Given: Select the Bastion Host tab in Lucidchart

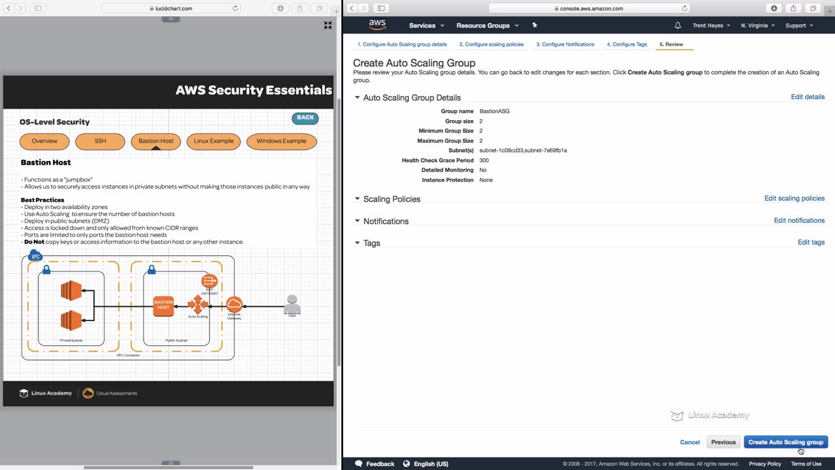Looking at the screenshot, I should click(x=156, y=141).
